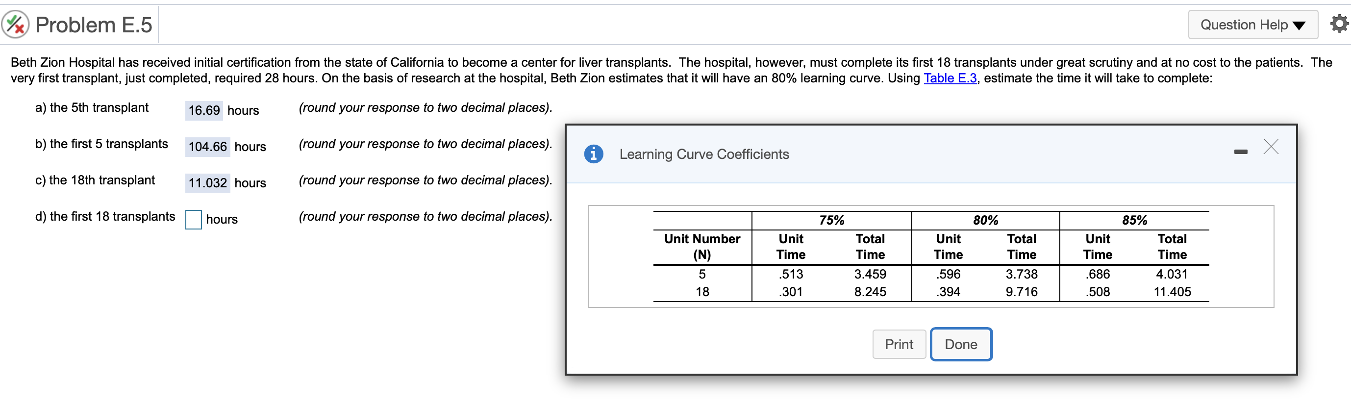Open the Question Help dropdown
1351x408 pixels.
(1253, 24)
